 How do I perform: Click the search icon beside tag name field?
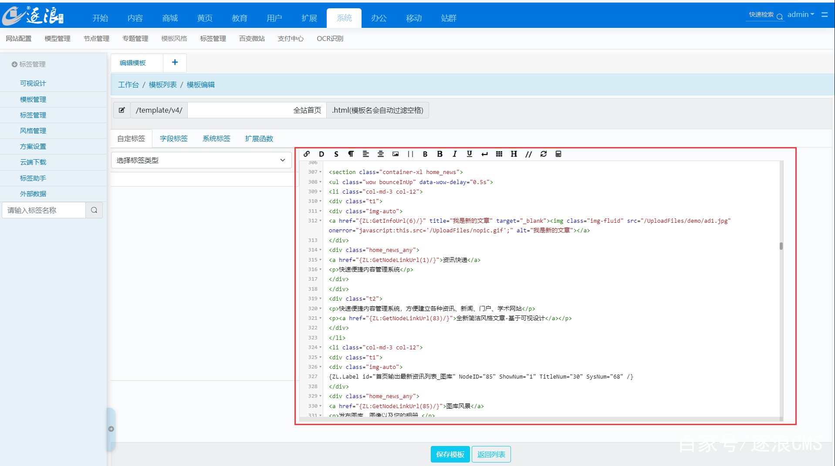(x=94, y=210)
